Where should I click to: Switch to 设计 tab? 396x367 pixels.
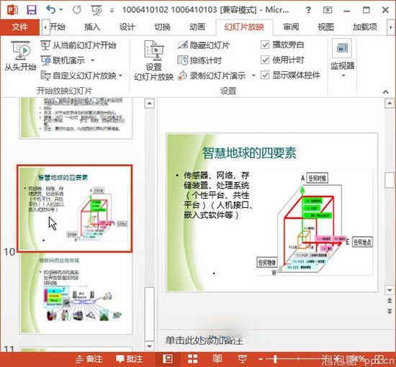pos(127,27)
